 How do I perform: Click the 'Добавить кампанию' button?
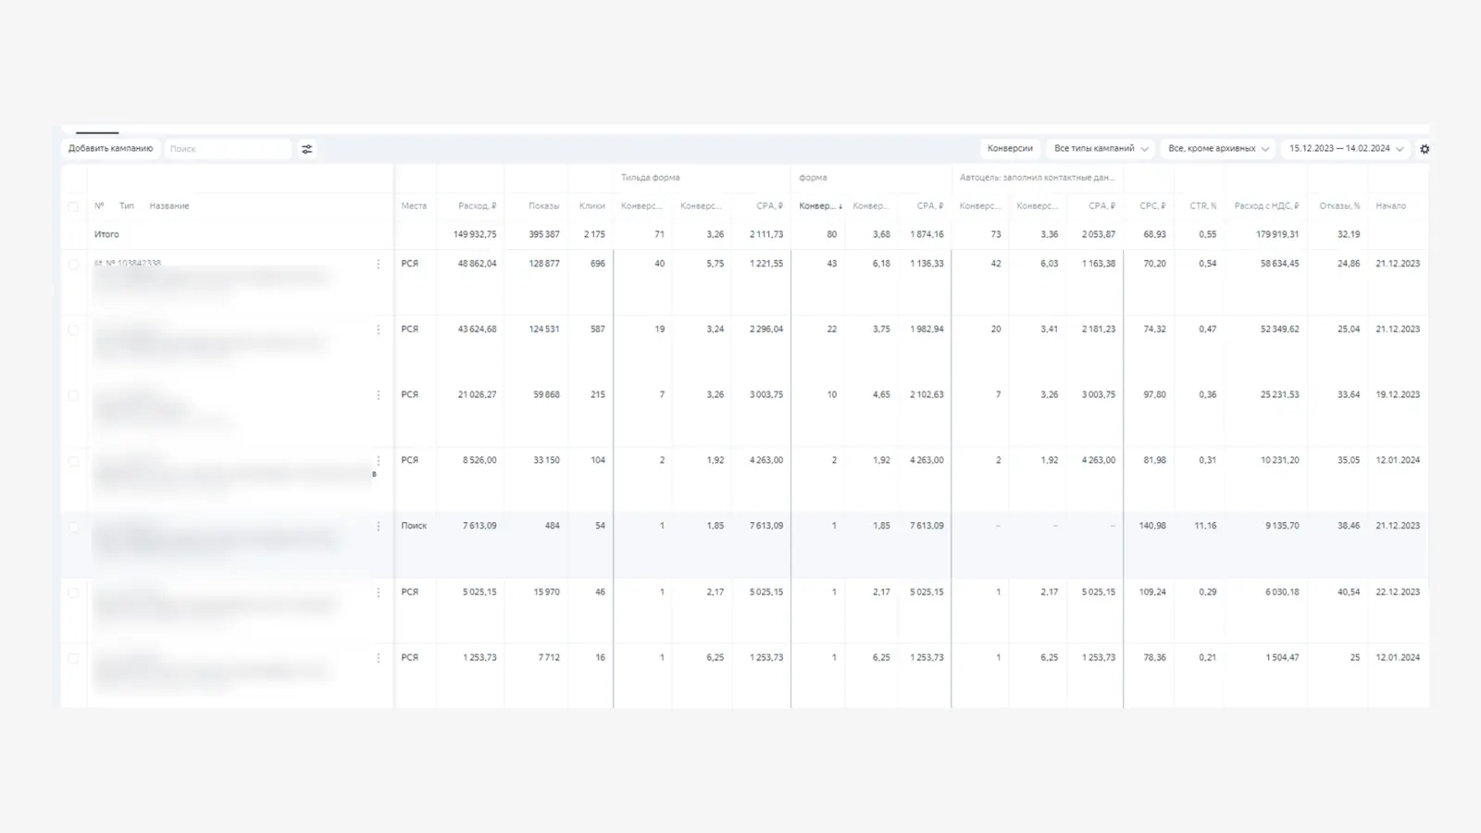[111, 149]
